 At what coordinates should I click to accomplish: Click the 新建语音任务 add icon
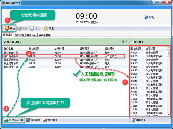click(6, 120)
